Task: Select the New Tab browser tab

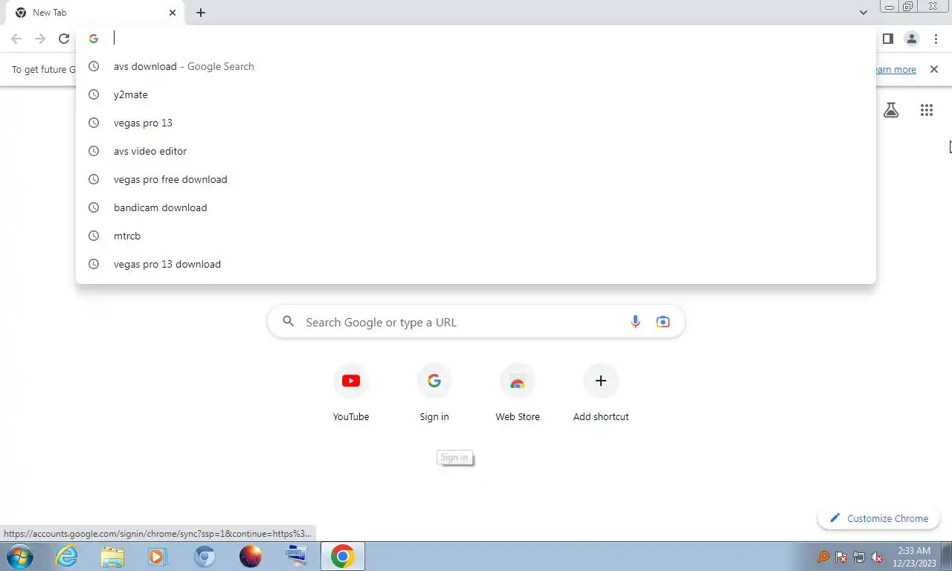Action: coord(94,13)
